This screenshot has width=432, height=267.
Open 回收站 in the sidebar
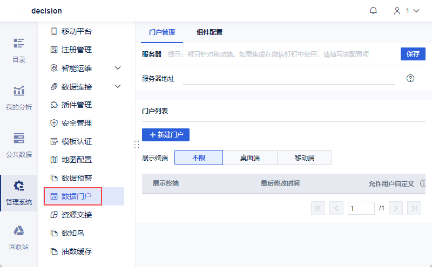click(x=19, y=238)
